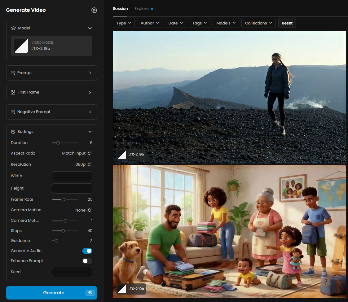The width and height of the screenshot is (348, 302).
Task: Open the Resolution 1080p dropdown
Action: (x=83, y=164)
